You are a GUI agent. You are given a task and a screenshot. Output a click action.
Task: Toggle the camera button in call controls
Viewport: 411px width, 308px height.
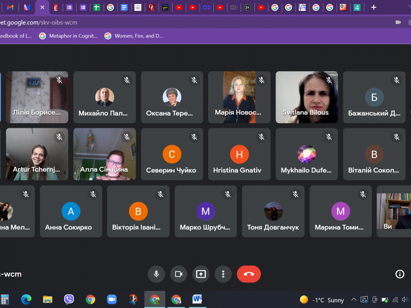tap(178, 274)
